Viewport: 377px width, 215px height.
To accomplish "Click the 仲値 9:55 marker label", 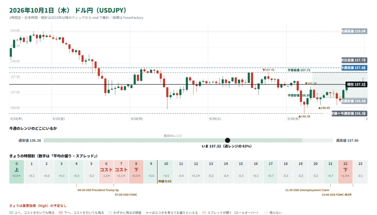I will (165, 181).
